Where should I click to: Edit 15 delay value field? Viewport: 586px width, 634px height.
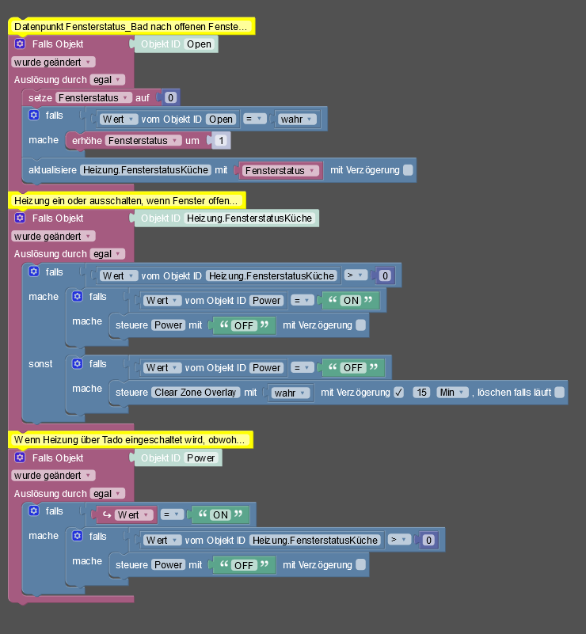(x=421, y=393)
